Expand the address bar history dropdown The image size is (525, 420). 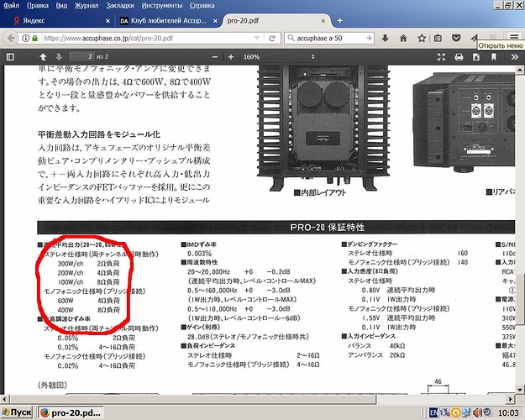pyautogui.click(x=256, y=38)
